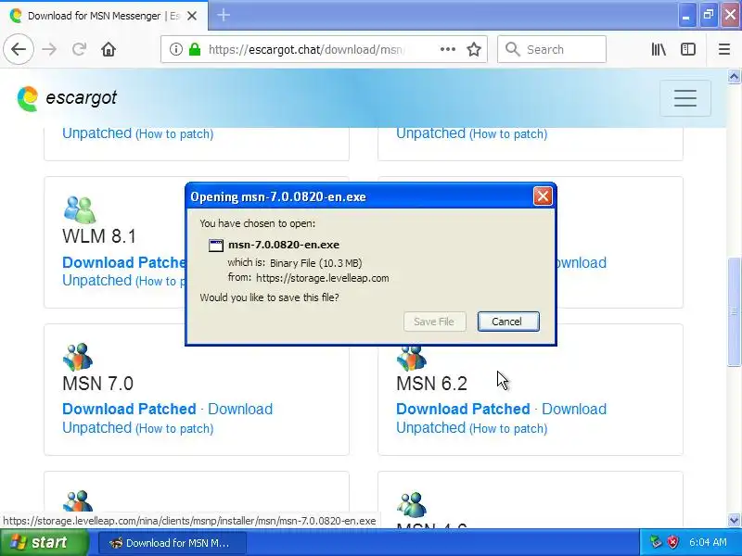Click the Download link under MSN 7.0

click(240, 409)
